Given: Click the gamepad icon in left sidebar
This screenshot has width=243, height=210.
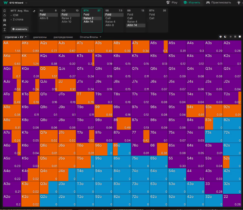Looking at the screenshot, I should pyautogui.click(x=5, y=25).
